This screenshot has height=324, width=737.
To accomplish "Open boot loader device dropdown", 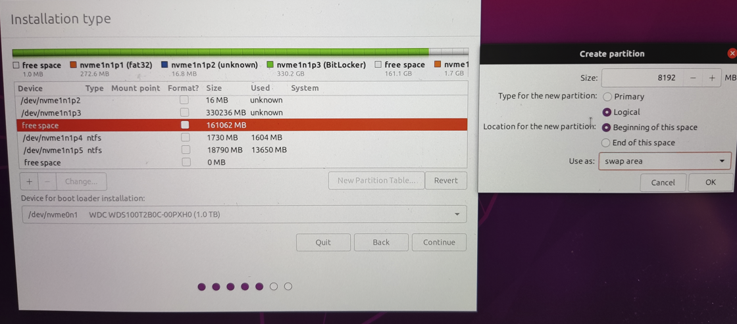I will point(244,215).
